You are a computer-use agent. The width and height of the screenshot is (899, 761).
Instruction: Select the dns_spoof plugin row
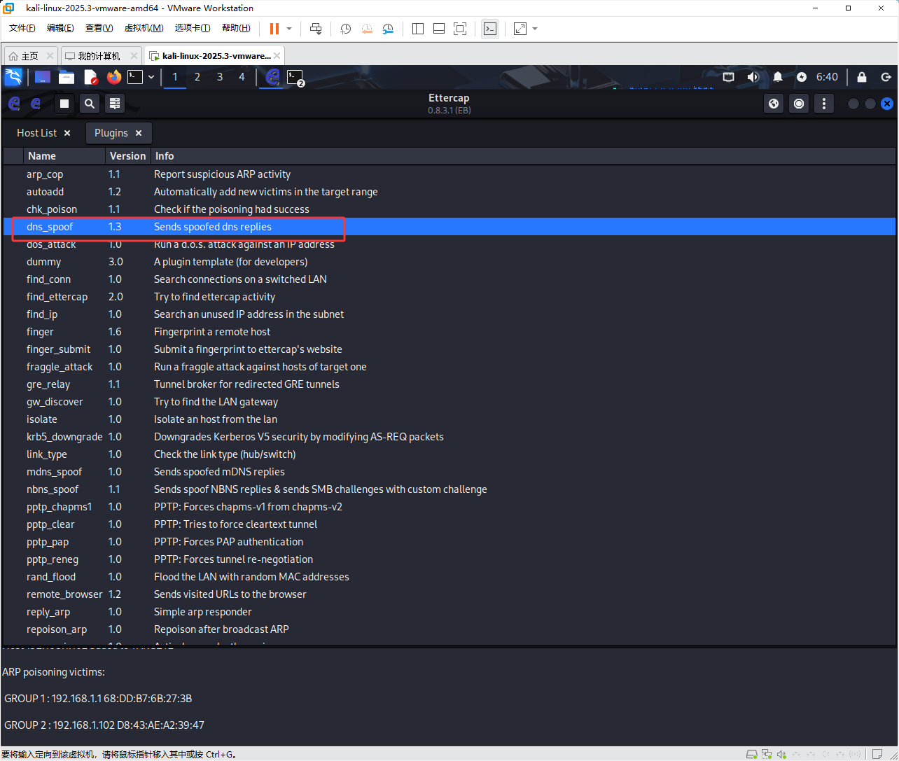(x=449, y=227)
